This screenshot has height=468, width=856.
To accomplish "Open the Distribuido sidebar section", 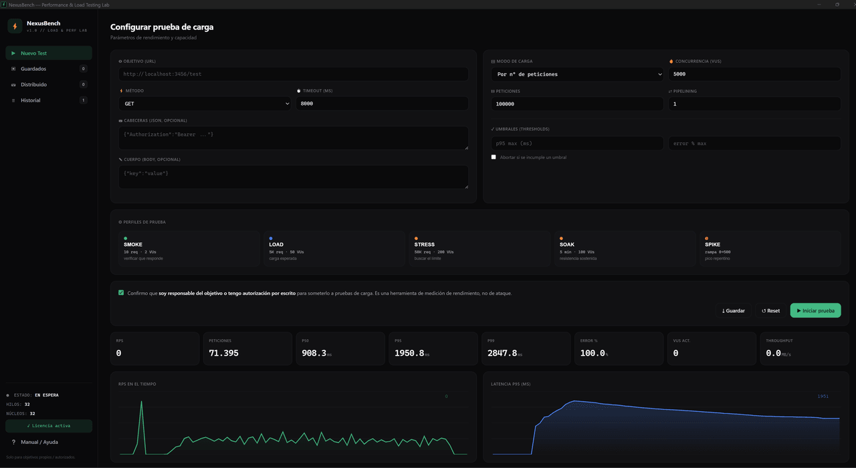I will pos(49,84).
